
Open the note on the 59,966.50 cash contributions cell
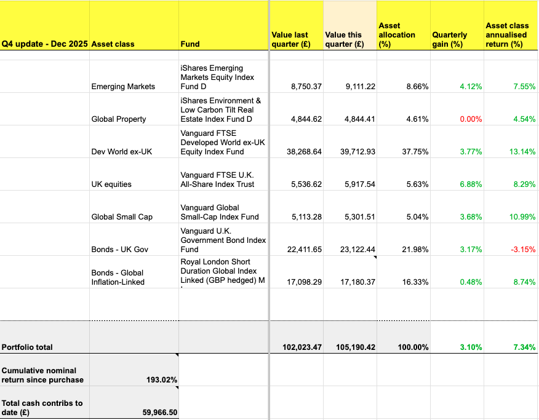coord(177,390)
